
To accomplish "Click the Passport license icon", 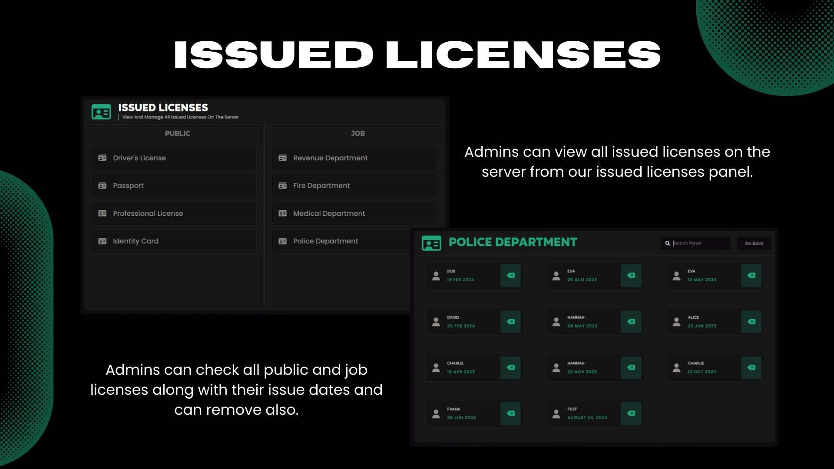I will pos(103,185).
